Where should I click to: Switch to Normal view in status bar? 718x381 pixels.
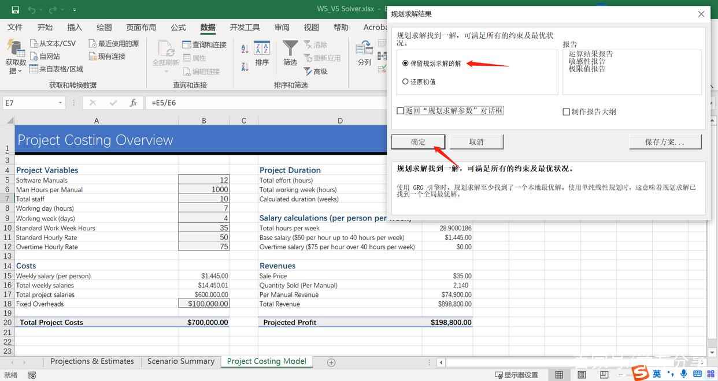pyautogui.click(x=559, y=375)
